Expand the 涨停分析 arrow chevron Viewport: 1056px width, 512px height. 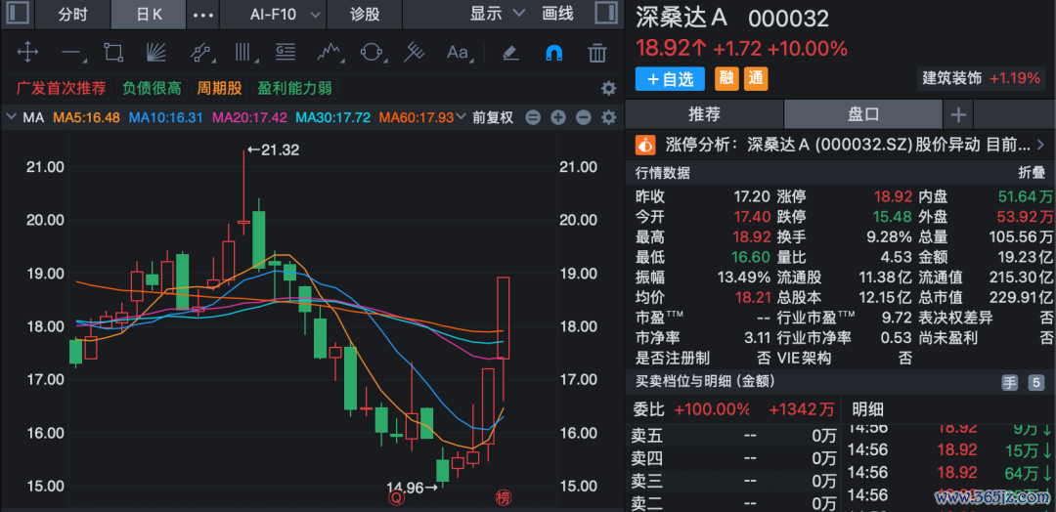point(1041,144)
